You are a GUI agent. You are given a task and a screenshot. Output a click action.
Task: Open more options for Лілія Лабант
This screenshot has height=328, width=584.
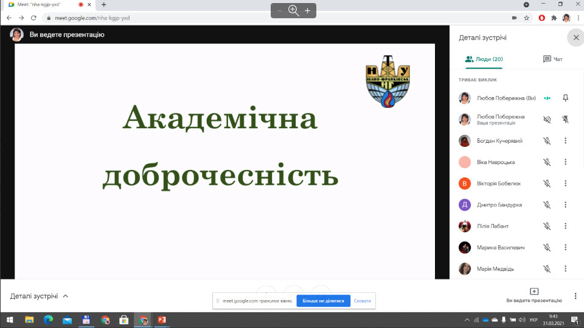pos(565,226)
